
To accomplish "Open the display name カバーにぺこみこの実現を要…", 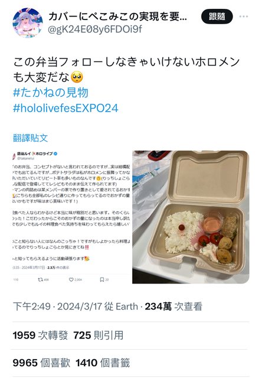I will tap(117, 17).
